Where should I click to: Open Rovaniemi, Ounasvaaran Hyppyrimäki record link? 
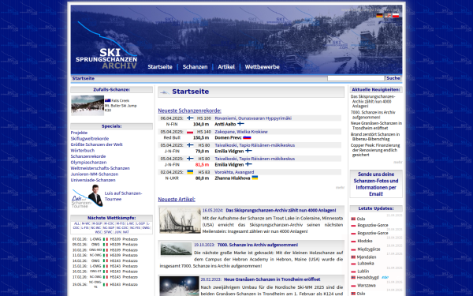[253, 118]
